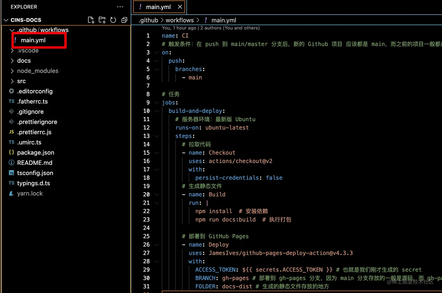Viewport: 442px width, 293px height.
Task: Create a new file in CINS-DOCS
Action: (91, 20)
